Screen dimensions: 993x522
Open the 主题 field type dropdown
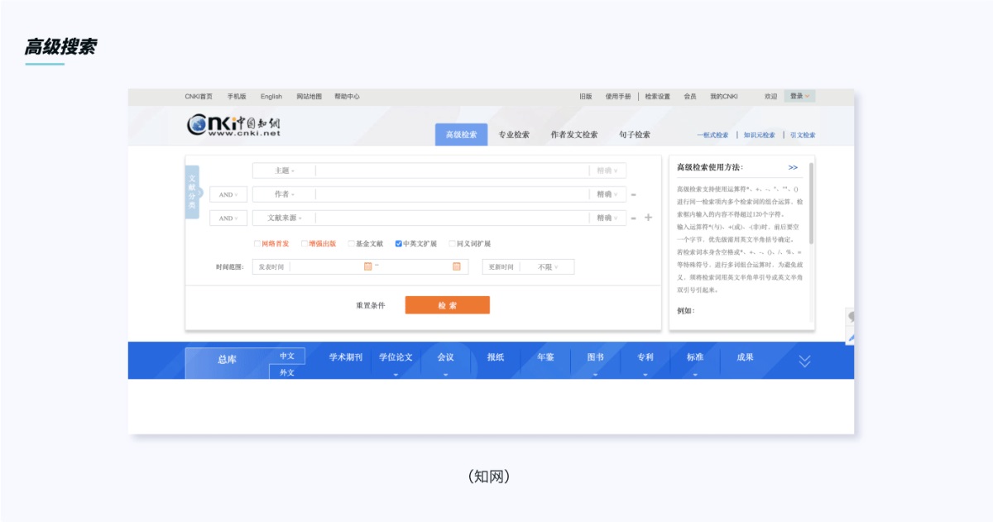[284, 170]
